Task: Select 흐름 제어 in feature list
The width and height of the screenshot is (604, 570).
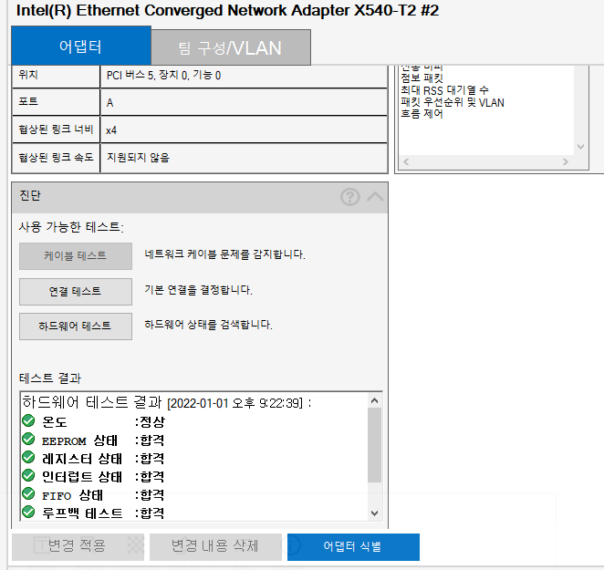Action: pos(422,114)
